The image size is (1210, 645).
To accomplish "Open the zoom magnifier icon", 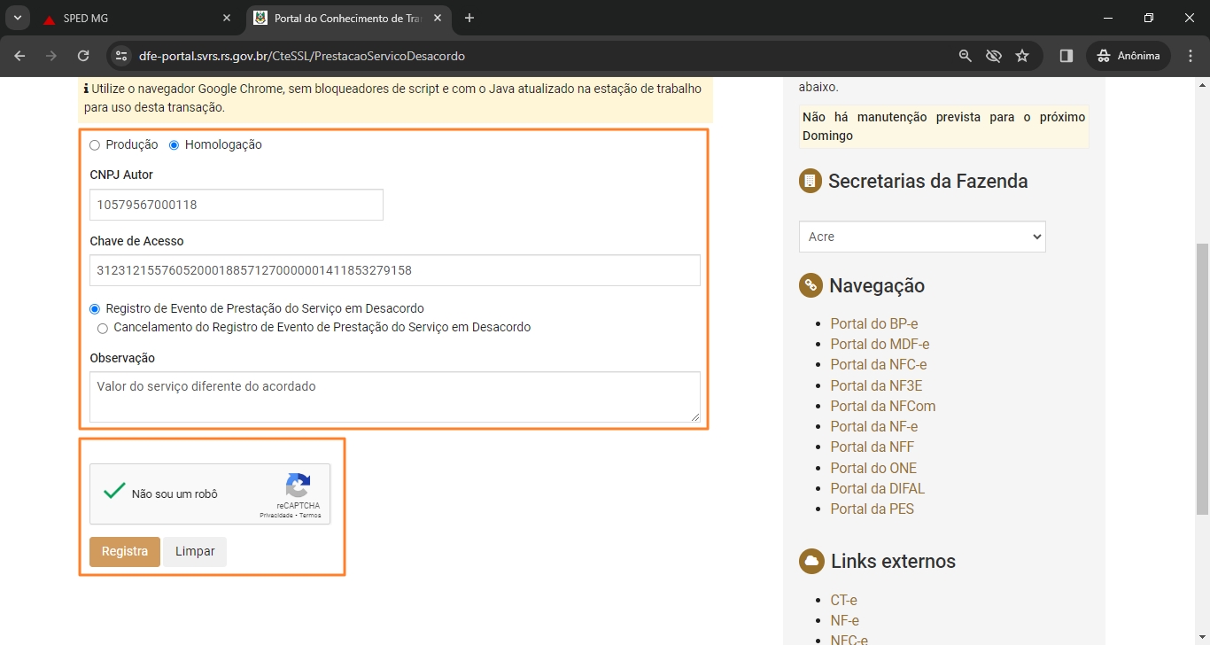I will 966,56.
